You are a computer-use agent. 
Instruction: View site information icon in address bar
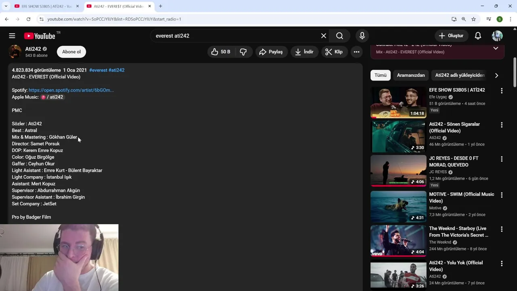click(41, 19)
